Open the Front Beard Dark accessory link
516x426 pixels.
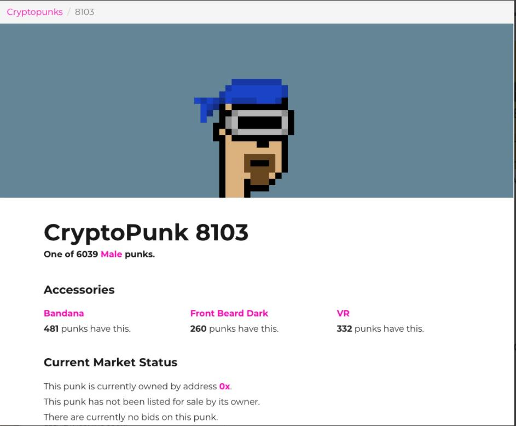[x=229, y=313]
